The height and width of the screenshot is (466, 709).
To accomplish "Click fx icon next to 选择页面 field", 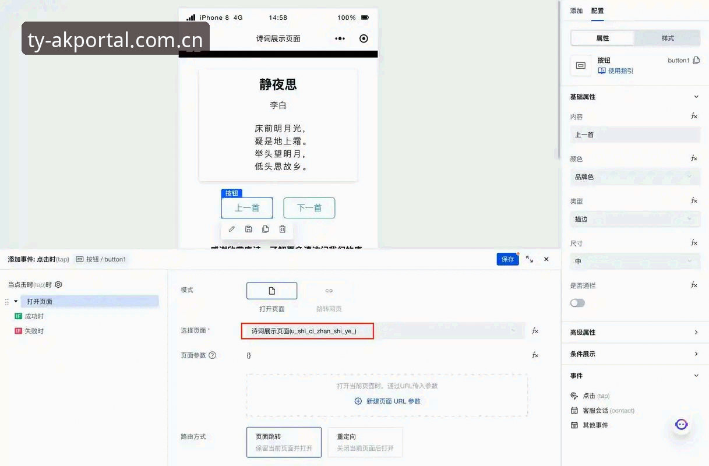I will 535,331.
